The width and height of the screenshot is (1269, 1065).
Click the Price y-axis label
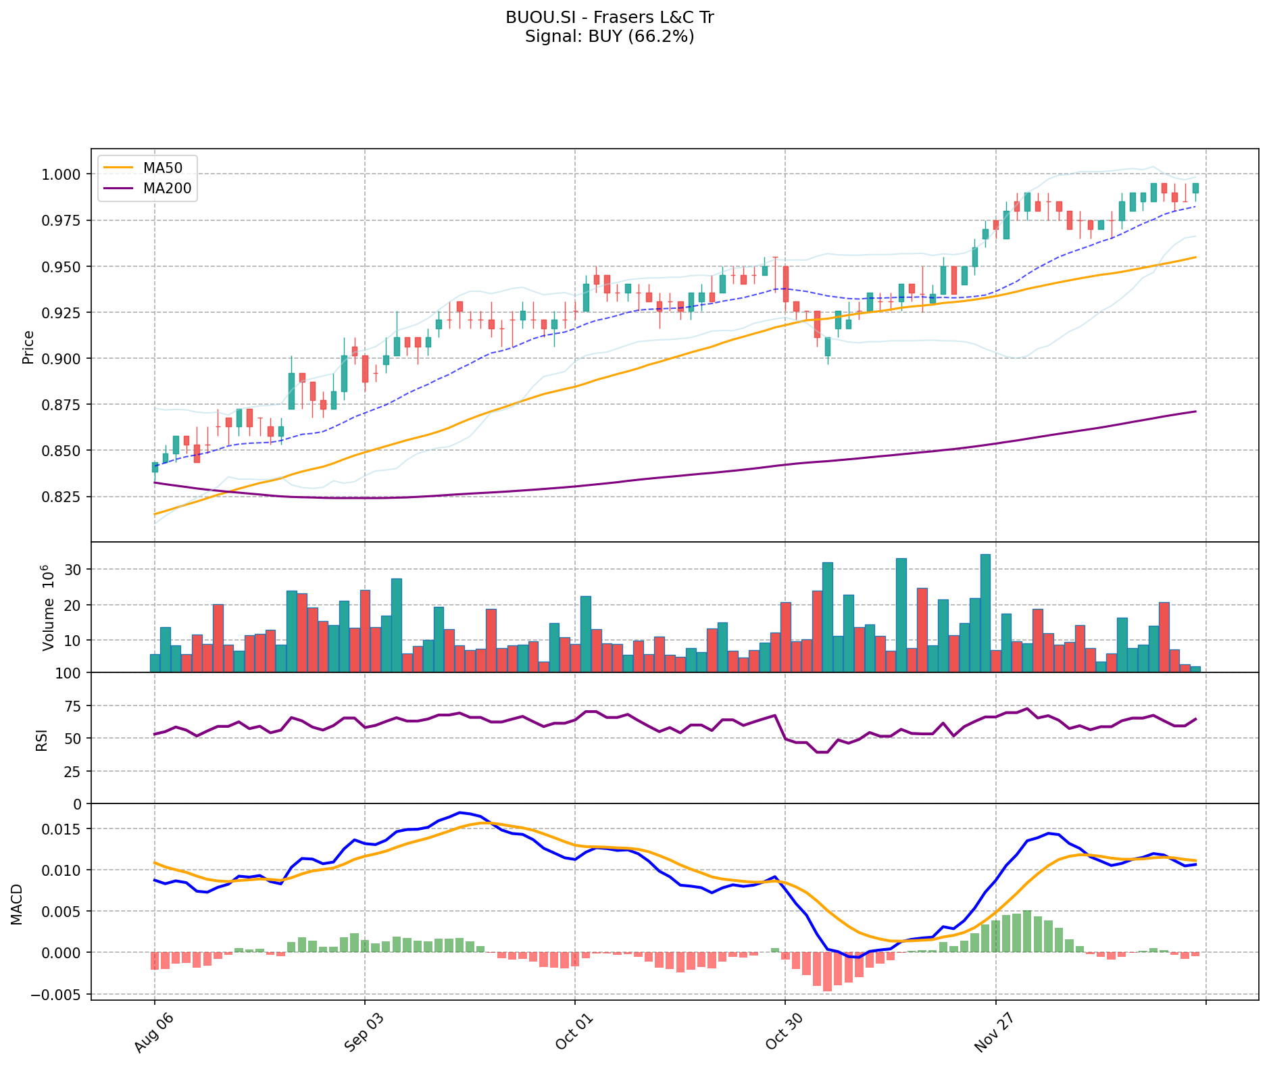pyautogui.click(x=28, y=347)
